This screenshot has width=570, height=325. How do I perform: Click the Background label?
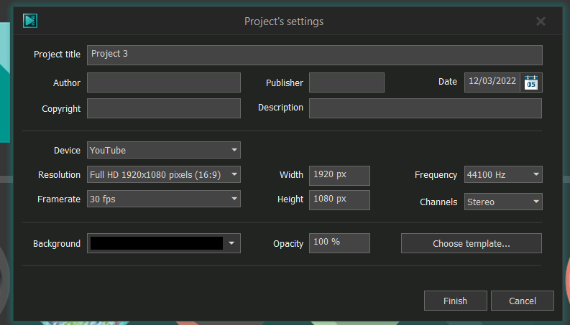[57, 243]
